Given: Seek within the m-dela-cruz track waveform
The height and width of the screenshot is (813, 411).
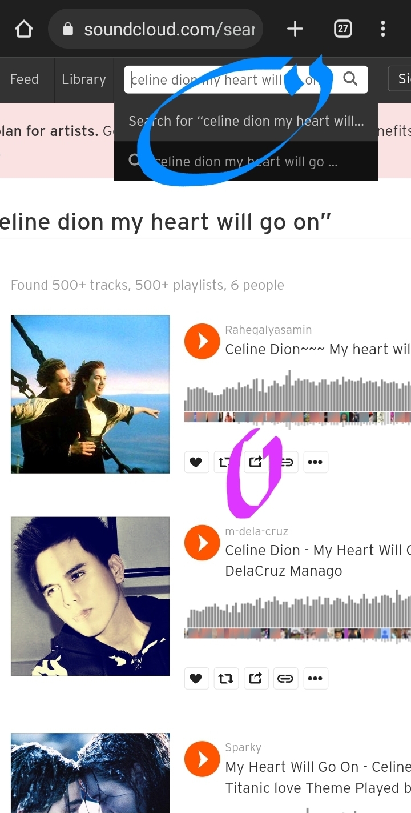Looking at the screenshot, I should pos(297,618).
